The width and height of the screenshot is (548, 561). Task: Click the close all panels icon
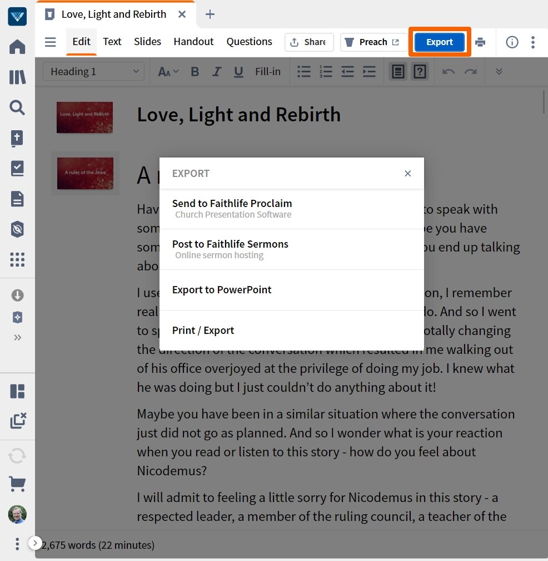[18, 420]
